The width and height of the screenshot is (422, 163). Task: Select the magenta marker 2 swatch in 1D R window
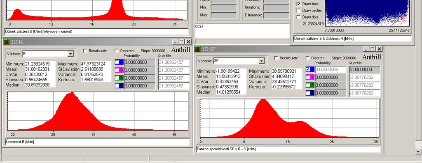(x=119, y=70)
